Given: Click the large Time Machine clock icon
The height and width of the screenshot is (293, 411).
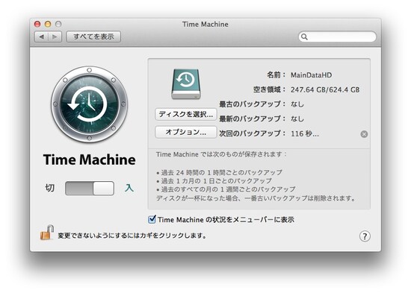Looking at the screenshot, I should coord(90,104).
